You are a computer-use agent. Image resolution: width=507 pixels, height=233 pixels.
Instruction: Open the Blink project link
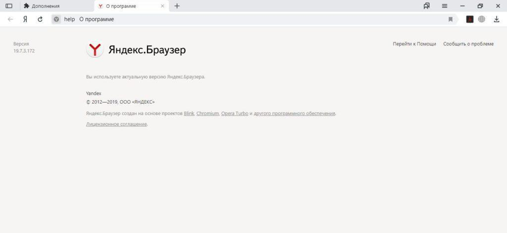tap(189, 114)
